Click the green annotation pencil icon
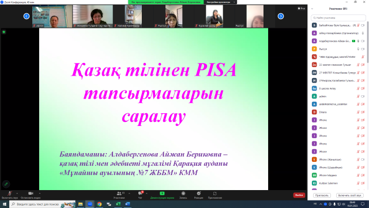 6,184
